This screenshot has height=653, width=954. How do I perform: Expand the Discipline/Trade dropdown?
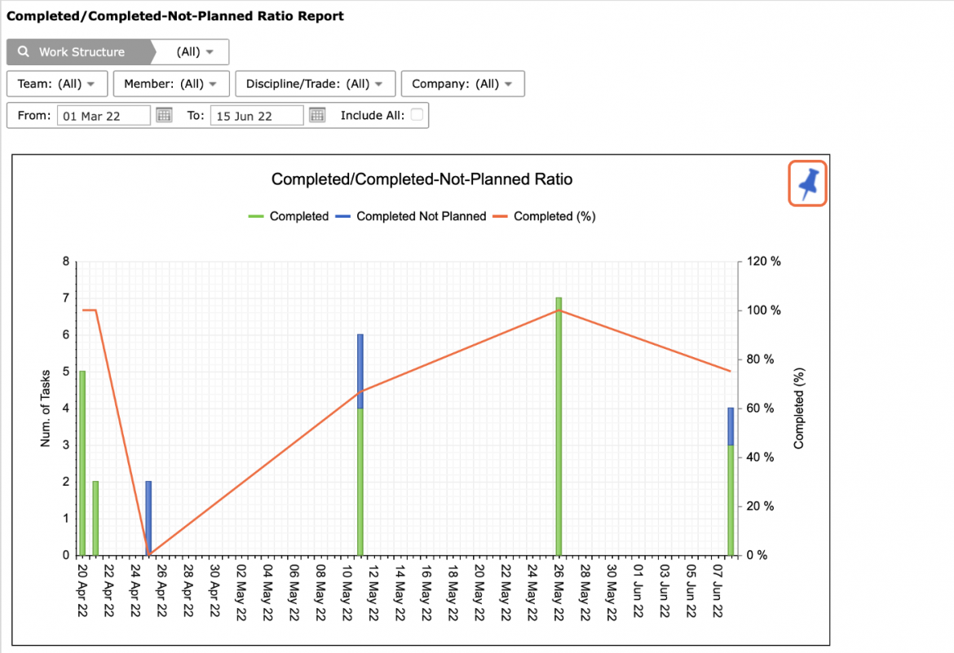(x=316, y=83)
